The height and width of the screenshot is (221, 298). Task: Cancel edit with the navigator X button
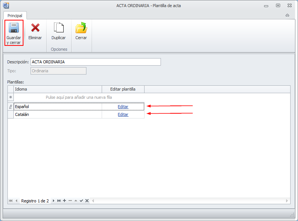point(87,201)
